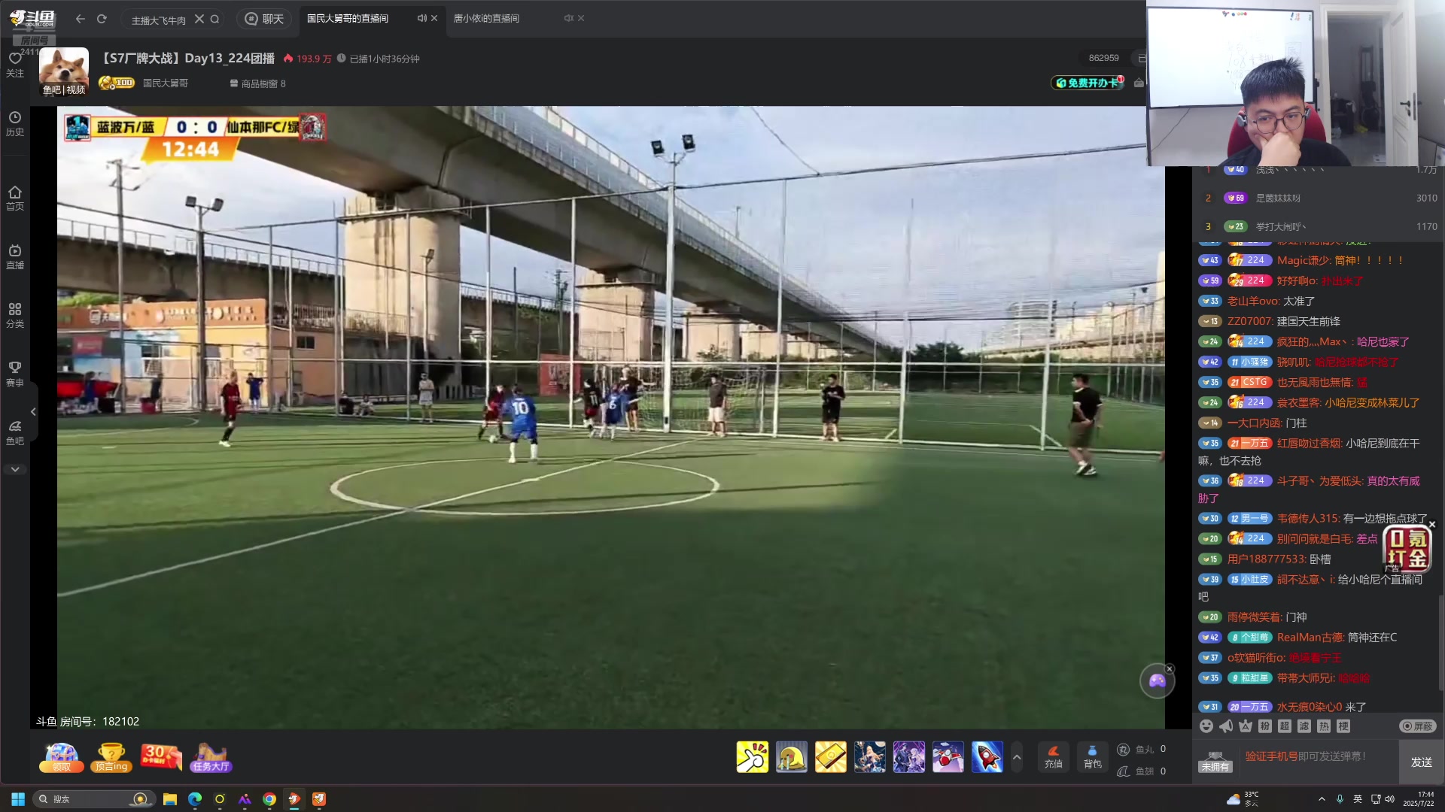The image size is (1445, 812).
Task: Open 直播 live in sidebar
Action: pos(15,257)
